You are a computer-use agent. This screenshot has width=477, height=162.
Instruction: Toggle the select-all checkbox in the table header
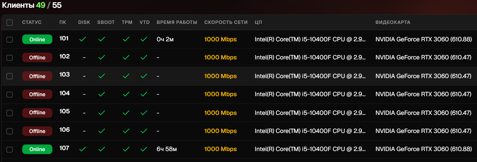point(10,23)
